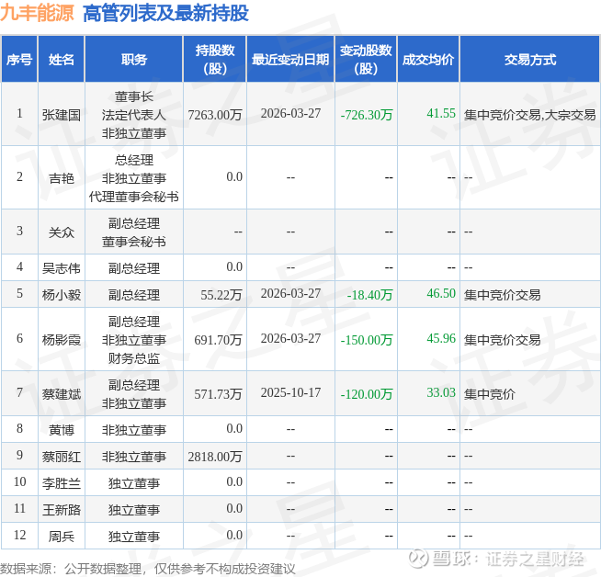Select the name 蔡丽红

point(62,457)
